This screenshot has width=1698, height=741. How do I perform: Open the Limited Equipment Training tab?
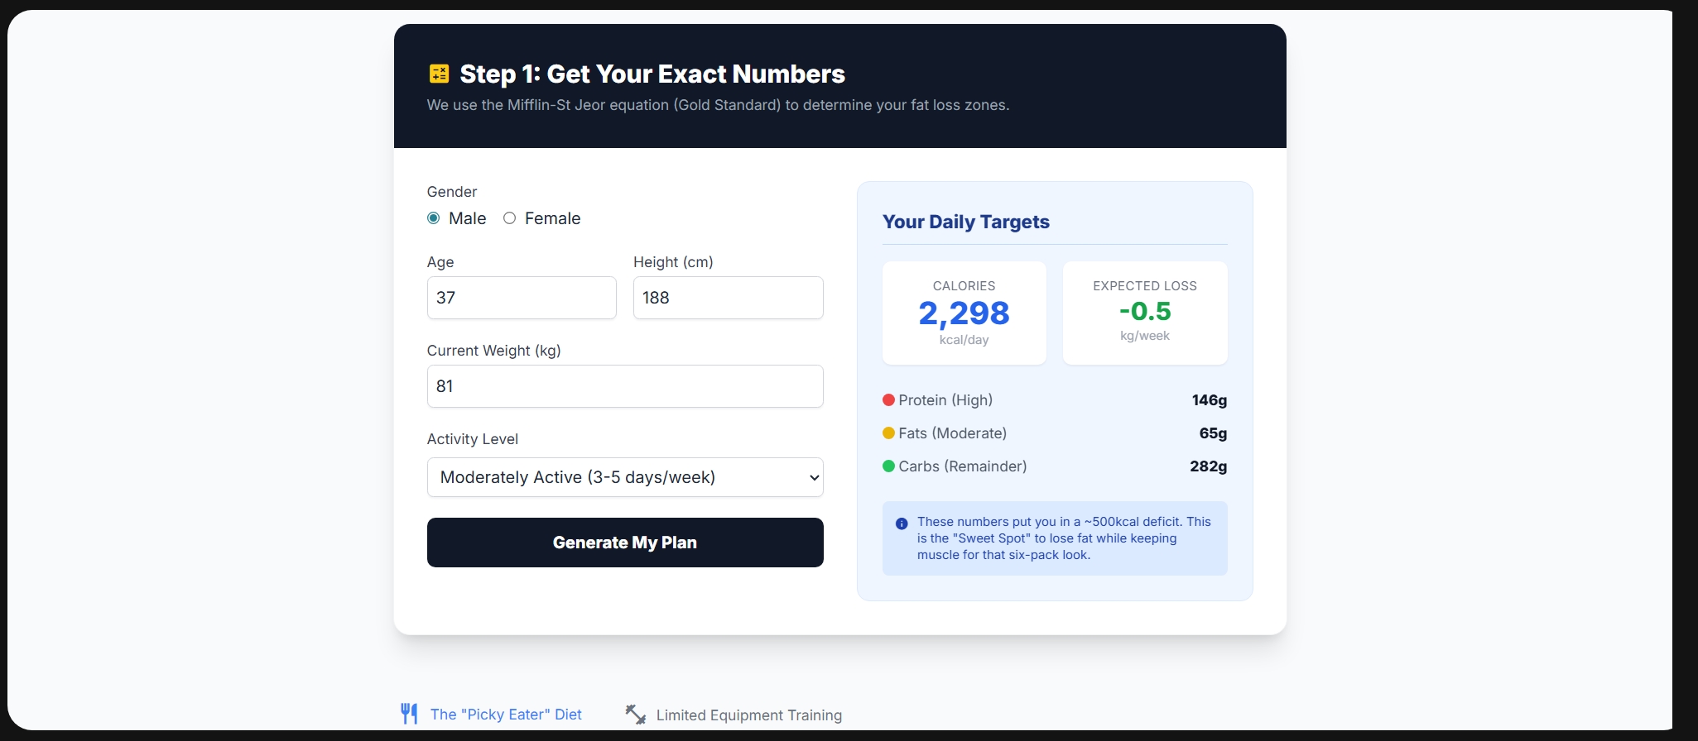tap(748, 715)
